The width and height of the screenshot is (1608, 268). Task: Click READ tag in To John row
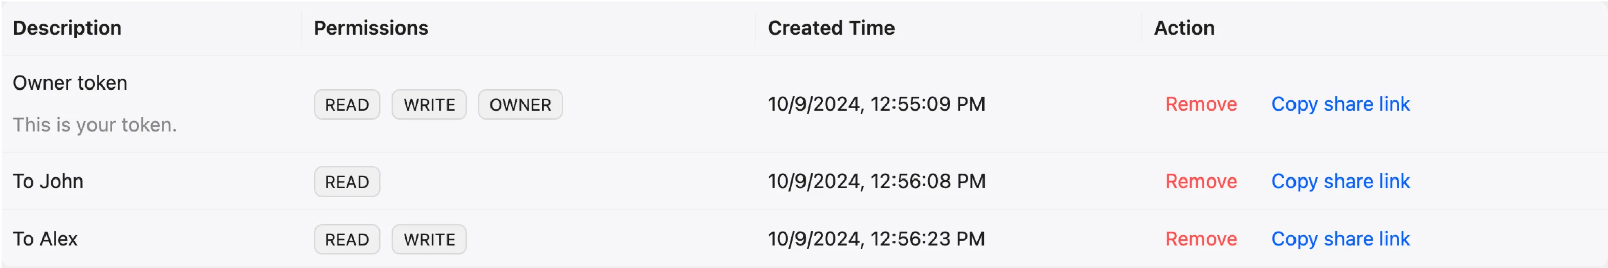(346, 182)
